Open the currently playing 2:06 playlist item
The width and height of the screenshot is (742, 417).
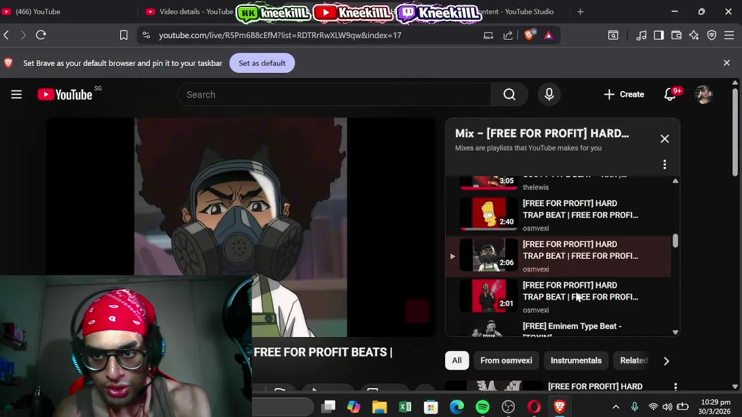tap(558, 256)
